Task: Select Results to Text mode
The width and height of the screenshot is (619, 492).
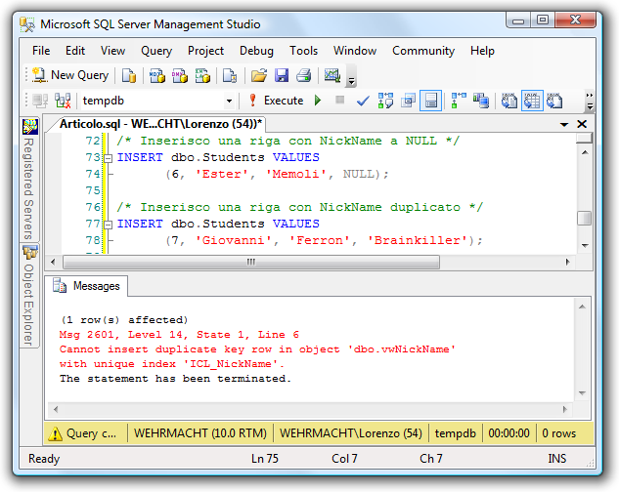Action: pos(509,101)
